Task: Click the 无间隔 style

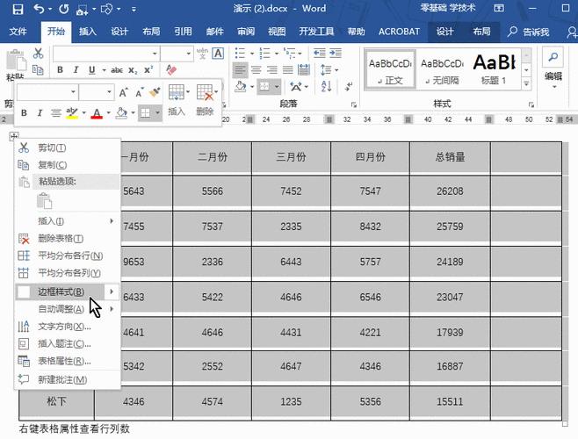Action: [x=442, y=69]
